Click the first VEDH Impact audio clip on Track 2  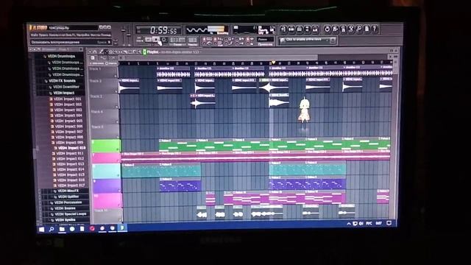tap(130, 86)
